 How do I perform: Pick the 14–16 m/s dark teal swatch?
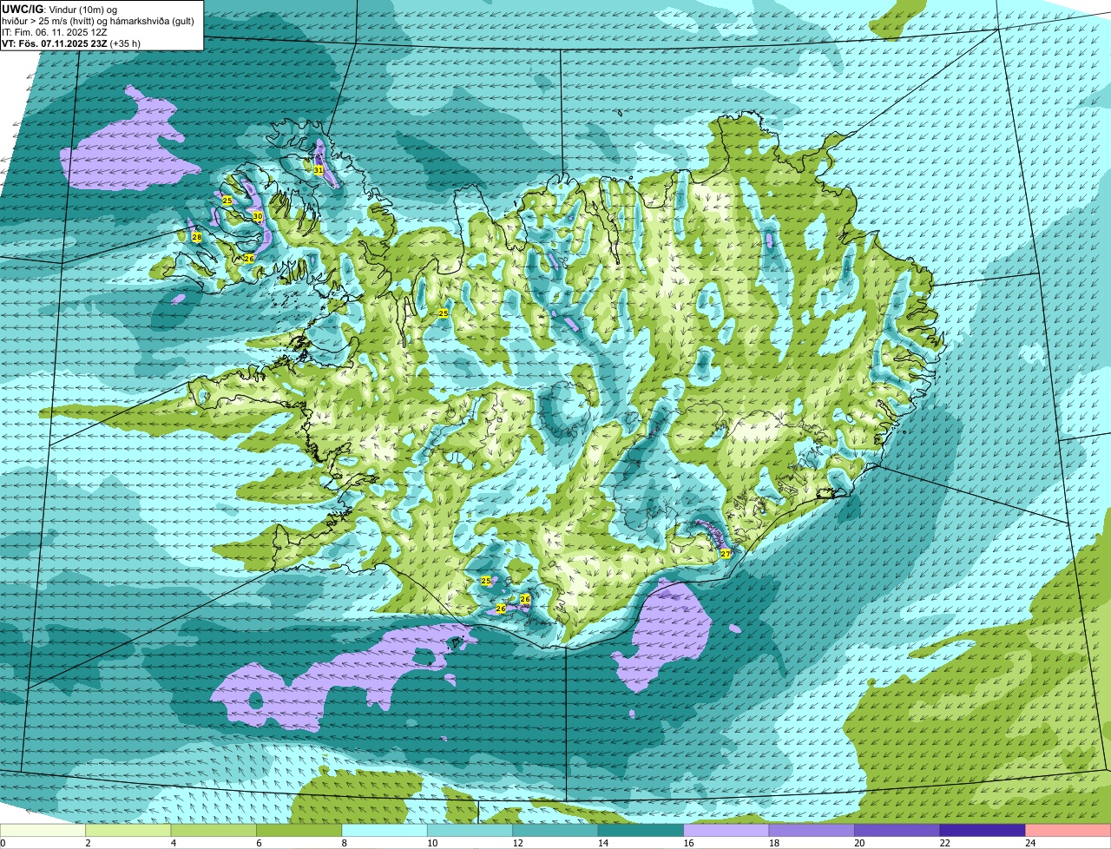pyautogui.click(x=641, y=831)
